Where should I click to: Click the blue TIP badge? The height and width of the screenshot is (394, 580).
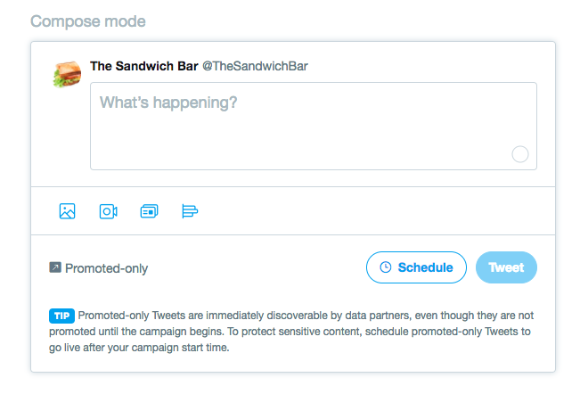[61, 316]
